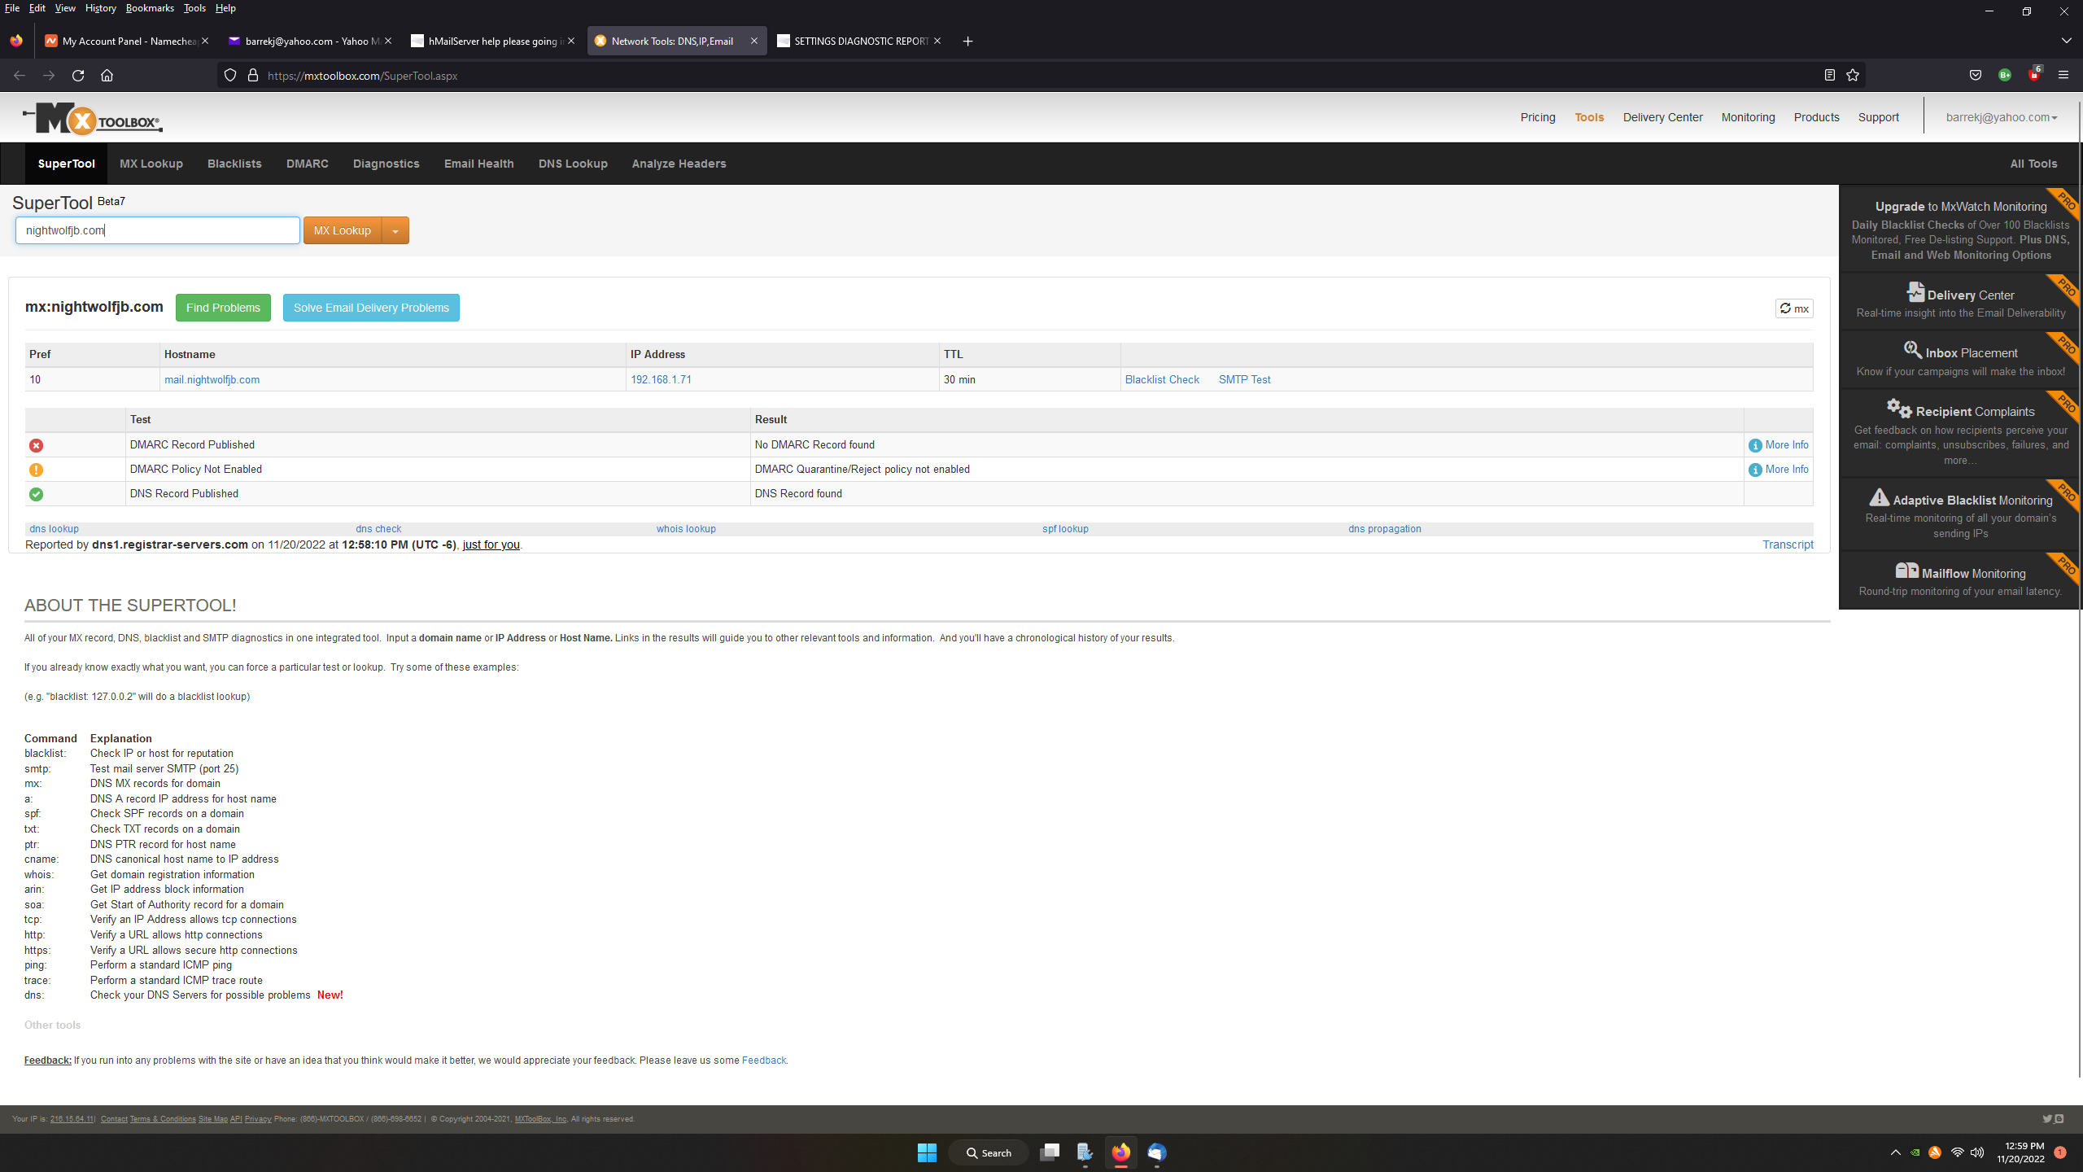Open the Bookmarks menu
This screenshot has width=2083, height=1172.
(150, 8)
